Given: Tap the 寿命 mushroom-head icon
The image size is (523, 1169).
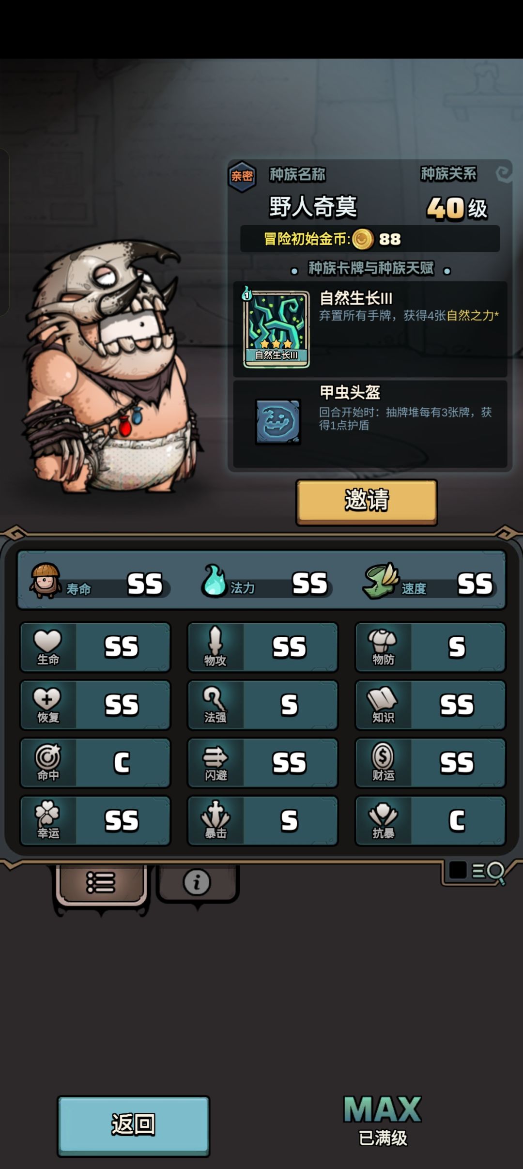Looking at the screenshot, I should tap(46, 580).
